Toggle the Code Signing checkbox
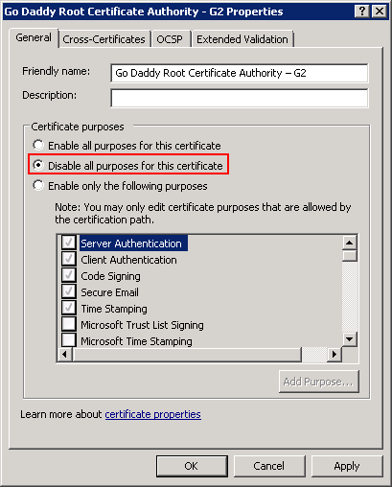 [x=69, y=275]
